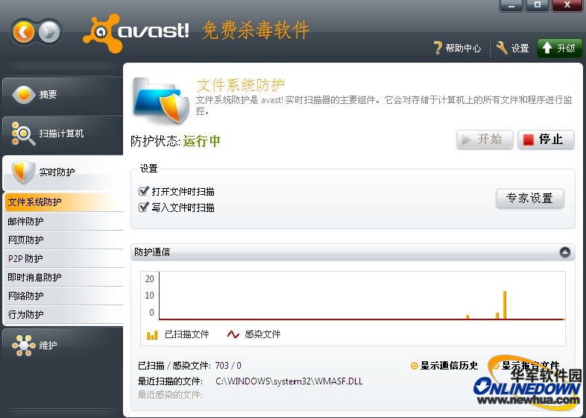Click the 运行中 status text
Viewport: 586px width, 418px height.
tap(202, 141)
